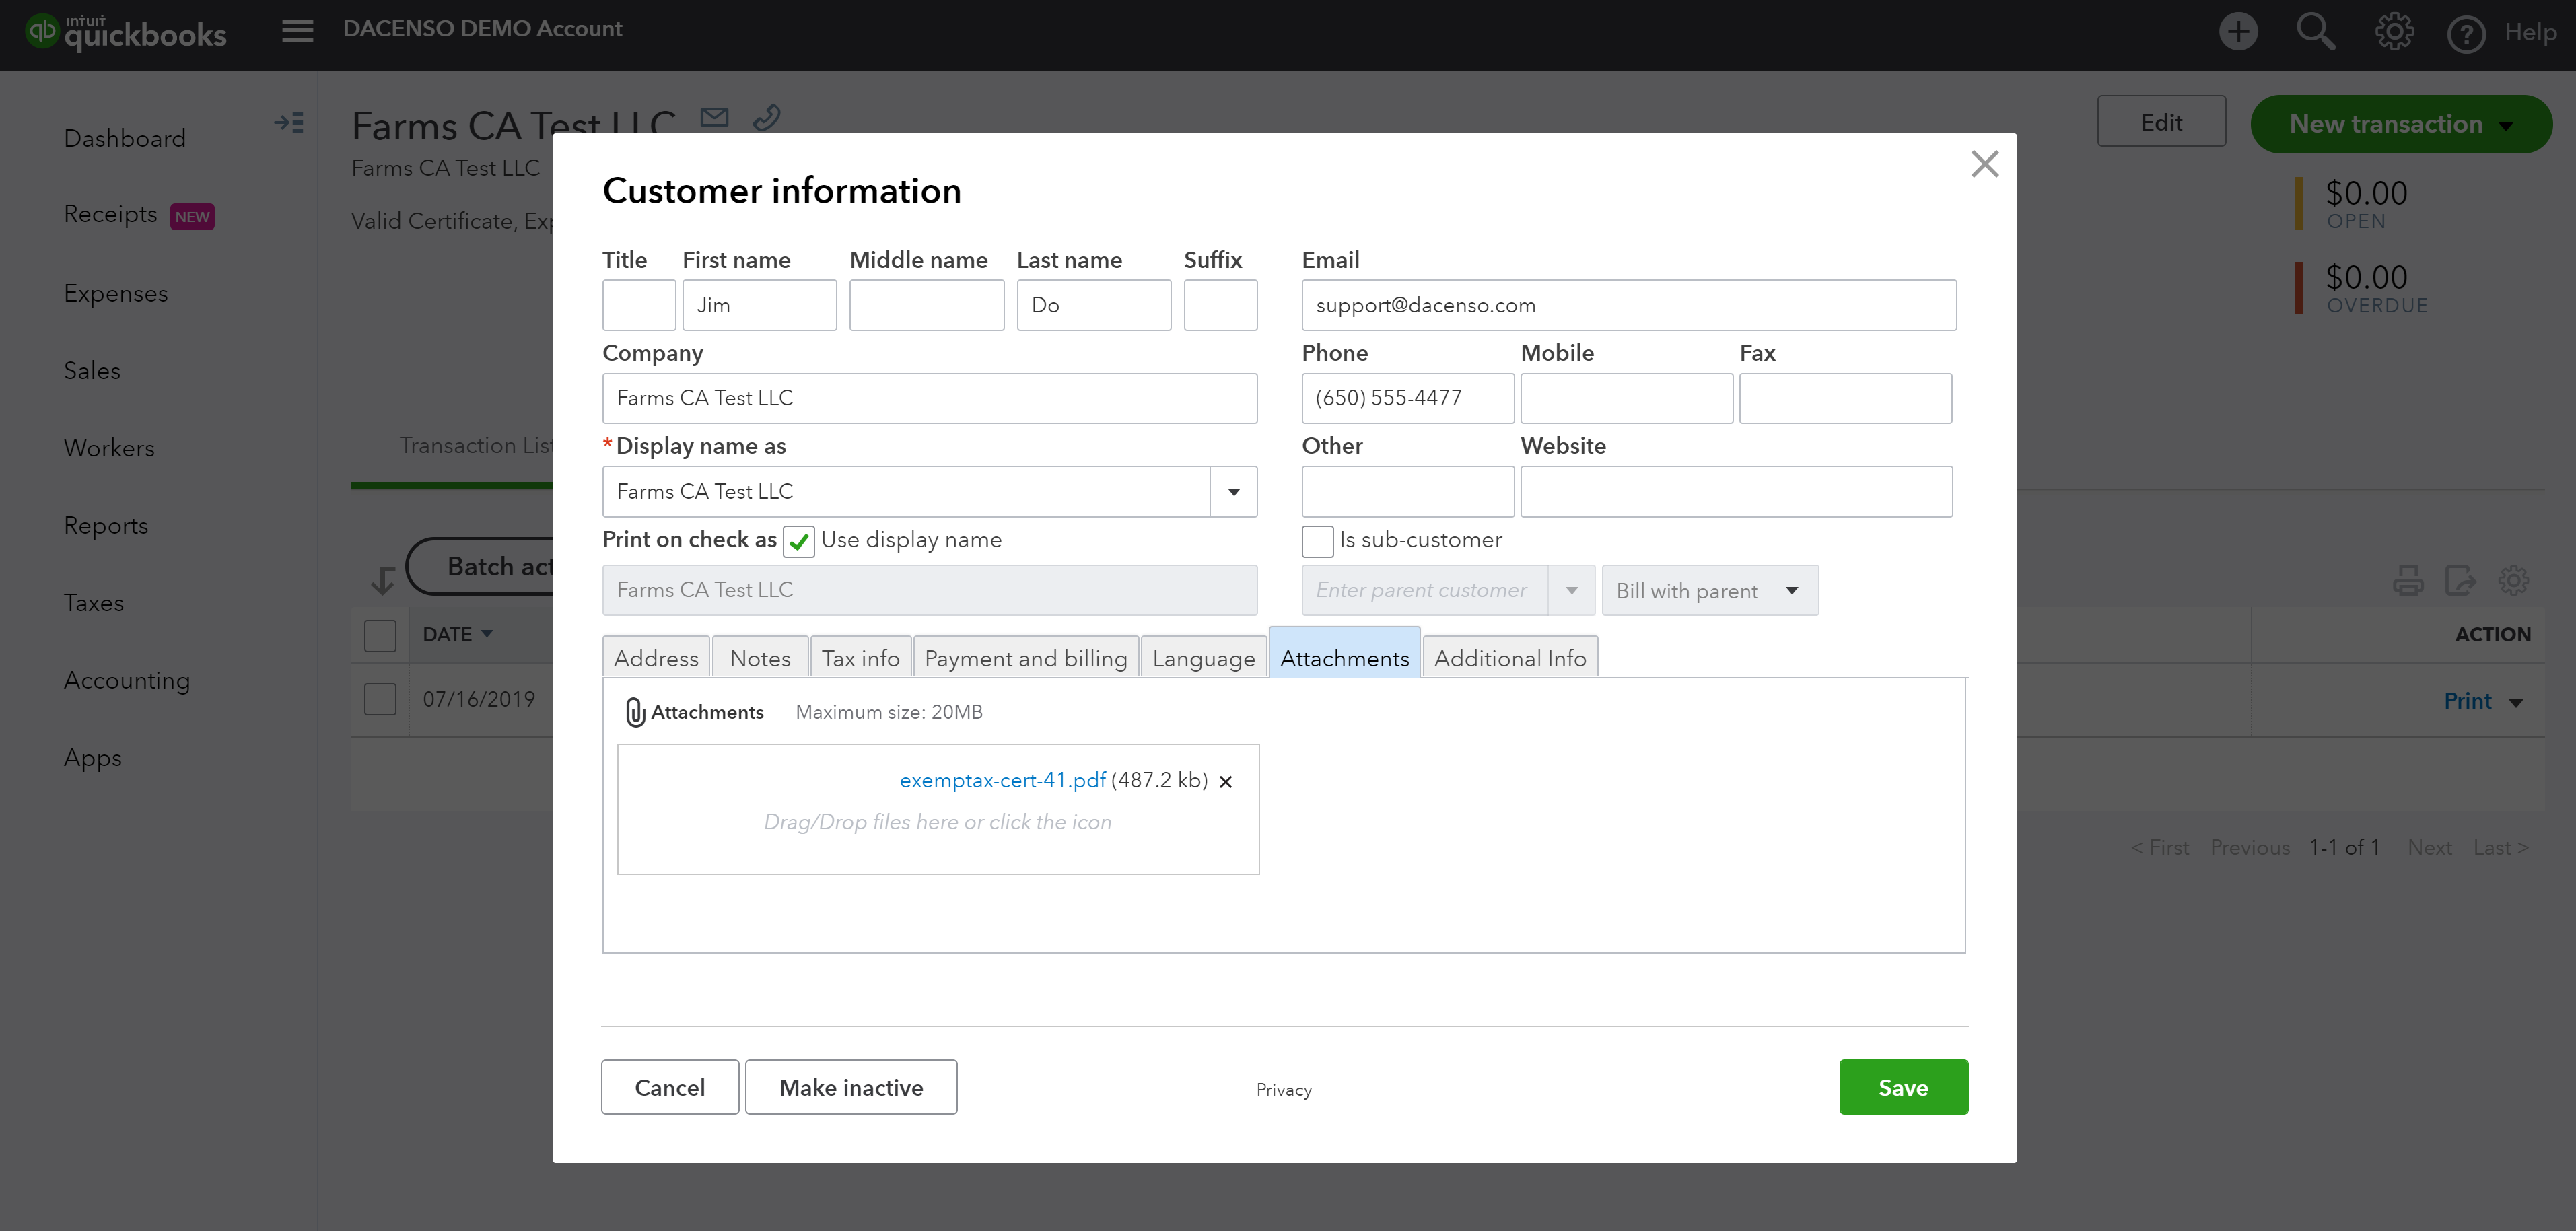This screenshot has width=2576, height=1231.
Task: Open Taxes in the sidebar
Action: click(x=94, y=603)
